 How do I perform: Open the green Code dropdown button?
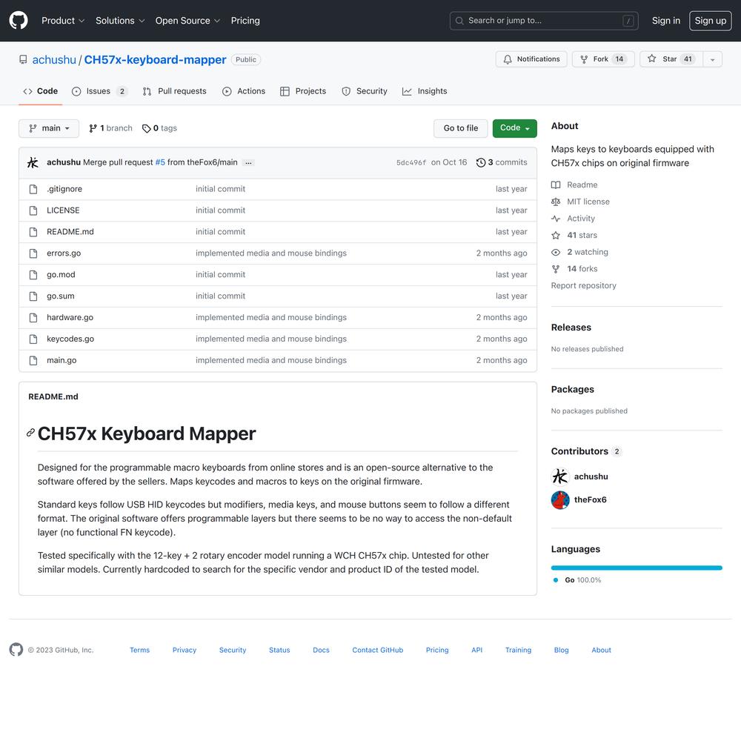[x=515, y=128]
